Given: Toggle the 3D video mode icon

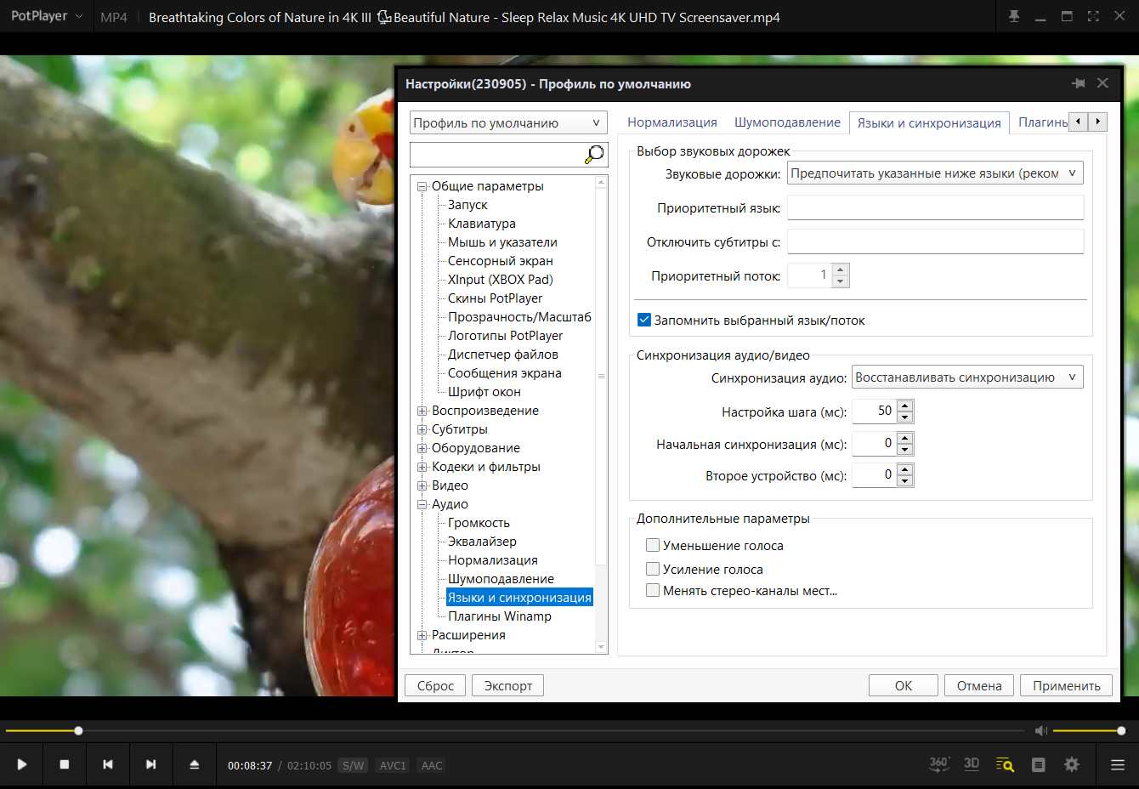Looking at the screenshot, I should point(972,763).
